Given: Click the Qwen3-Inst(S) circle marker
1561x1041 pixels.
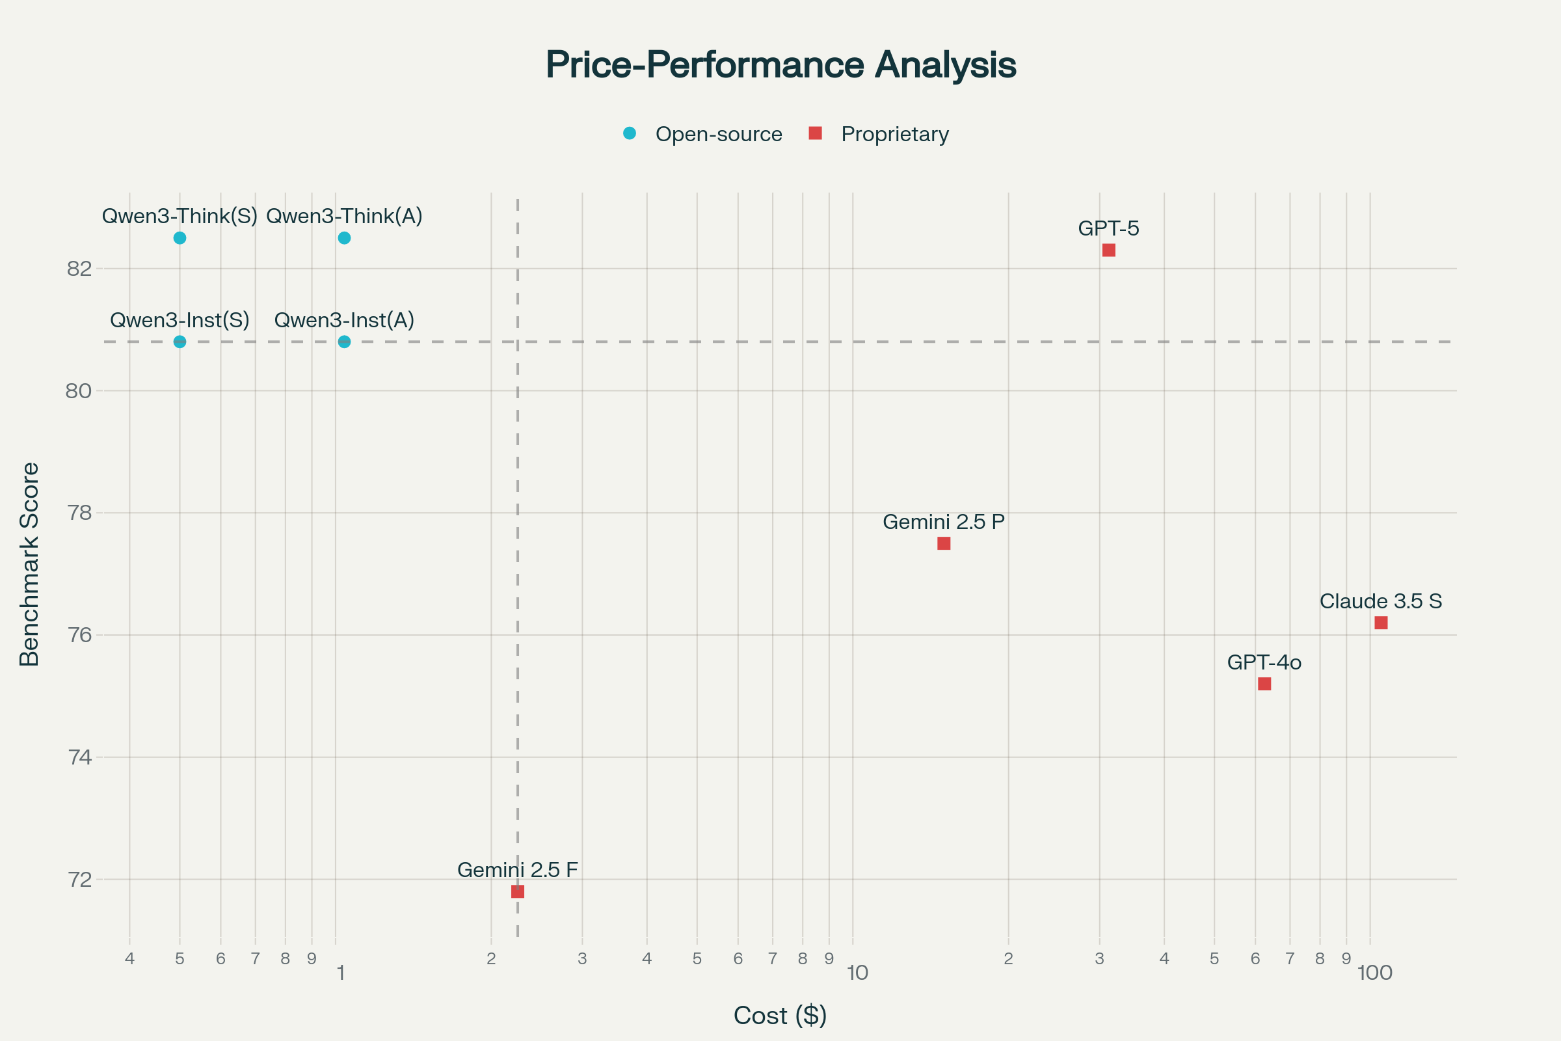Looking at the screenshot, I should (x=180, y=342).
